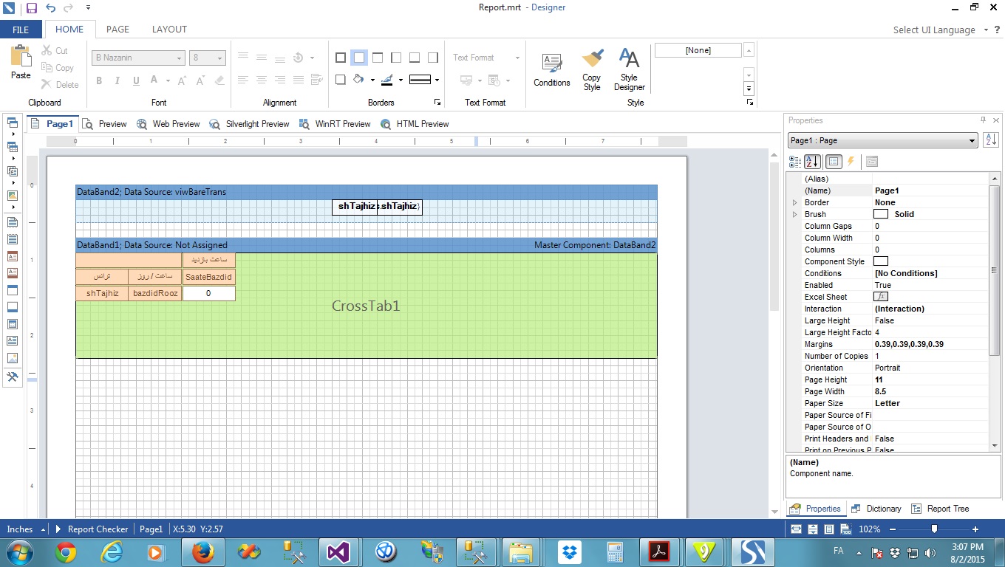Apply the all-borders option in Borders group
This screenshot has height=567, width=1005.
tap(340, 58)
